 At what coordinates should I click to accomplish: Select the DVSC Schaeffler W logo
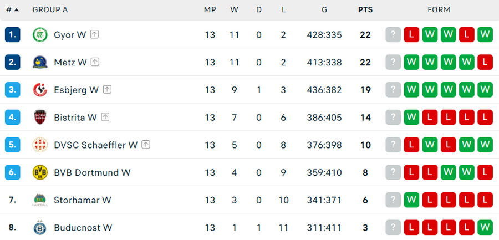tap(40, 145)
